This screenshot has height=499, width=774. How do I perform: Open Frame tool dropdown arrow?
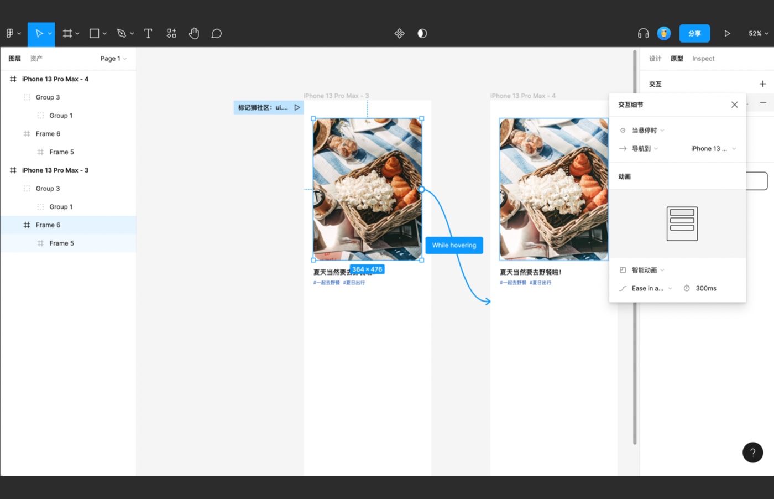point(77,34)
